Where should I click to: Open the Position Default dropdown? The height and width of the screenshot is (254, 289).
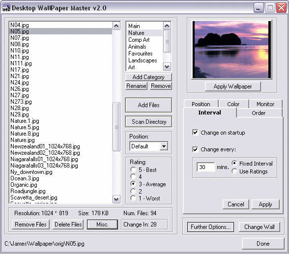(x=164, y=146)
